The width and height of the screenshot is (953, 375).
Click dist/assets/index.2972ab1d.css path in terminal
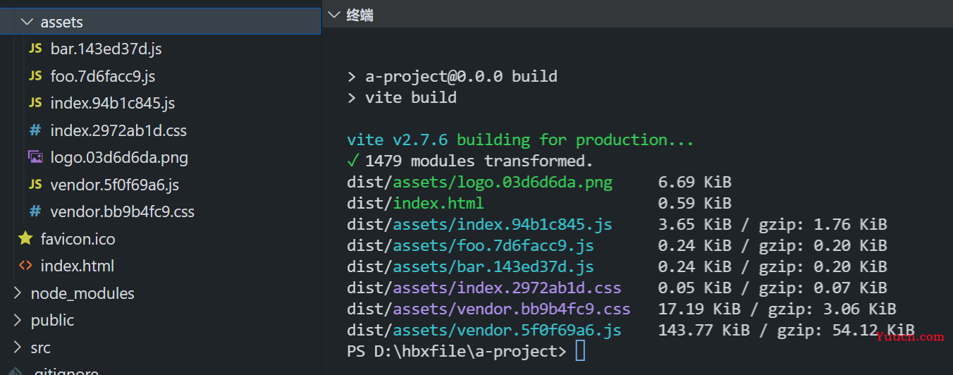coord(484,288)
